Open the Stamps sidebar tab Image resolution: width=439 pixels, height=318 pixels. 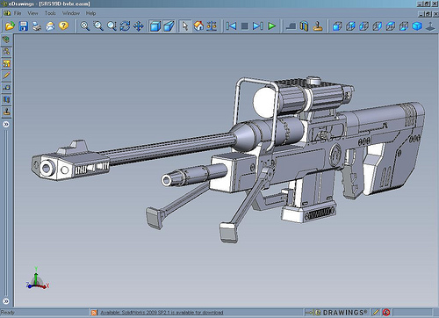tap(6, 112)
